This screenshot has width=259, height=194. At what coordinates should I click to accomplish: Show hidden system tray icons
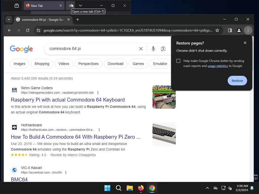(x=207, y=188)
